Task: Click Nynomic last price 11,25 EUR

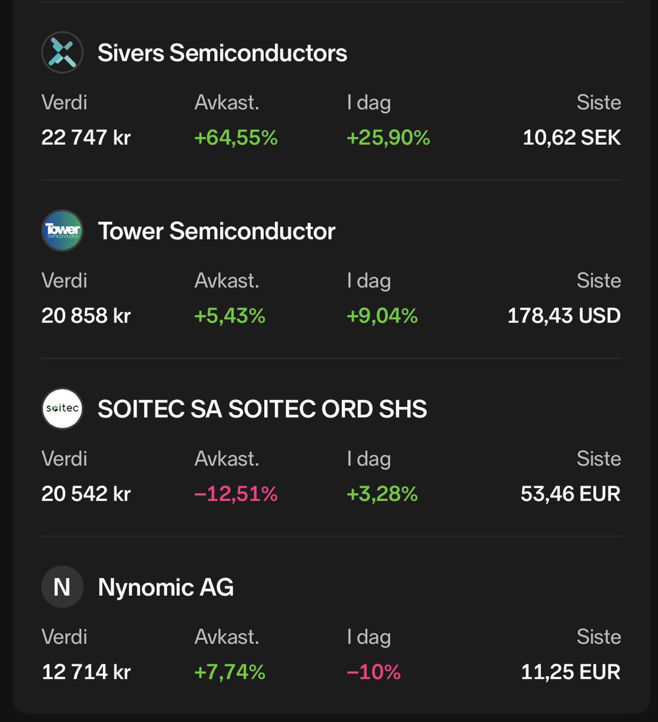Action: pos(570,672)
